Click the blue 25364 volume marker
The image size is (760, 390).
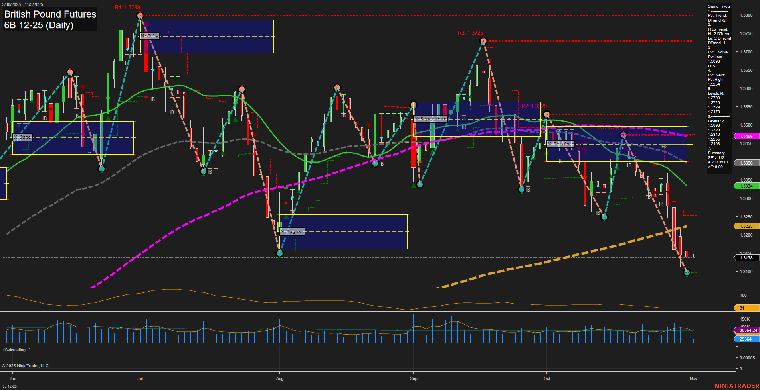pyautogui.click(x=746, y=339)
